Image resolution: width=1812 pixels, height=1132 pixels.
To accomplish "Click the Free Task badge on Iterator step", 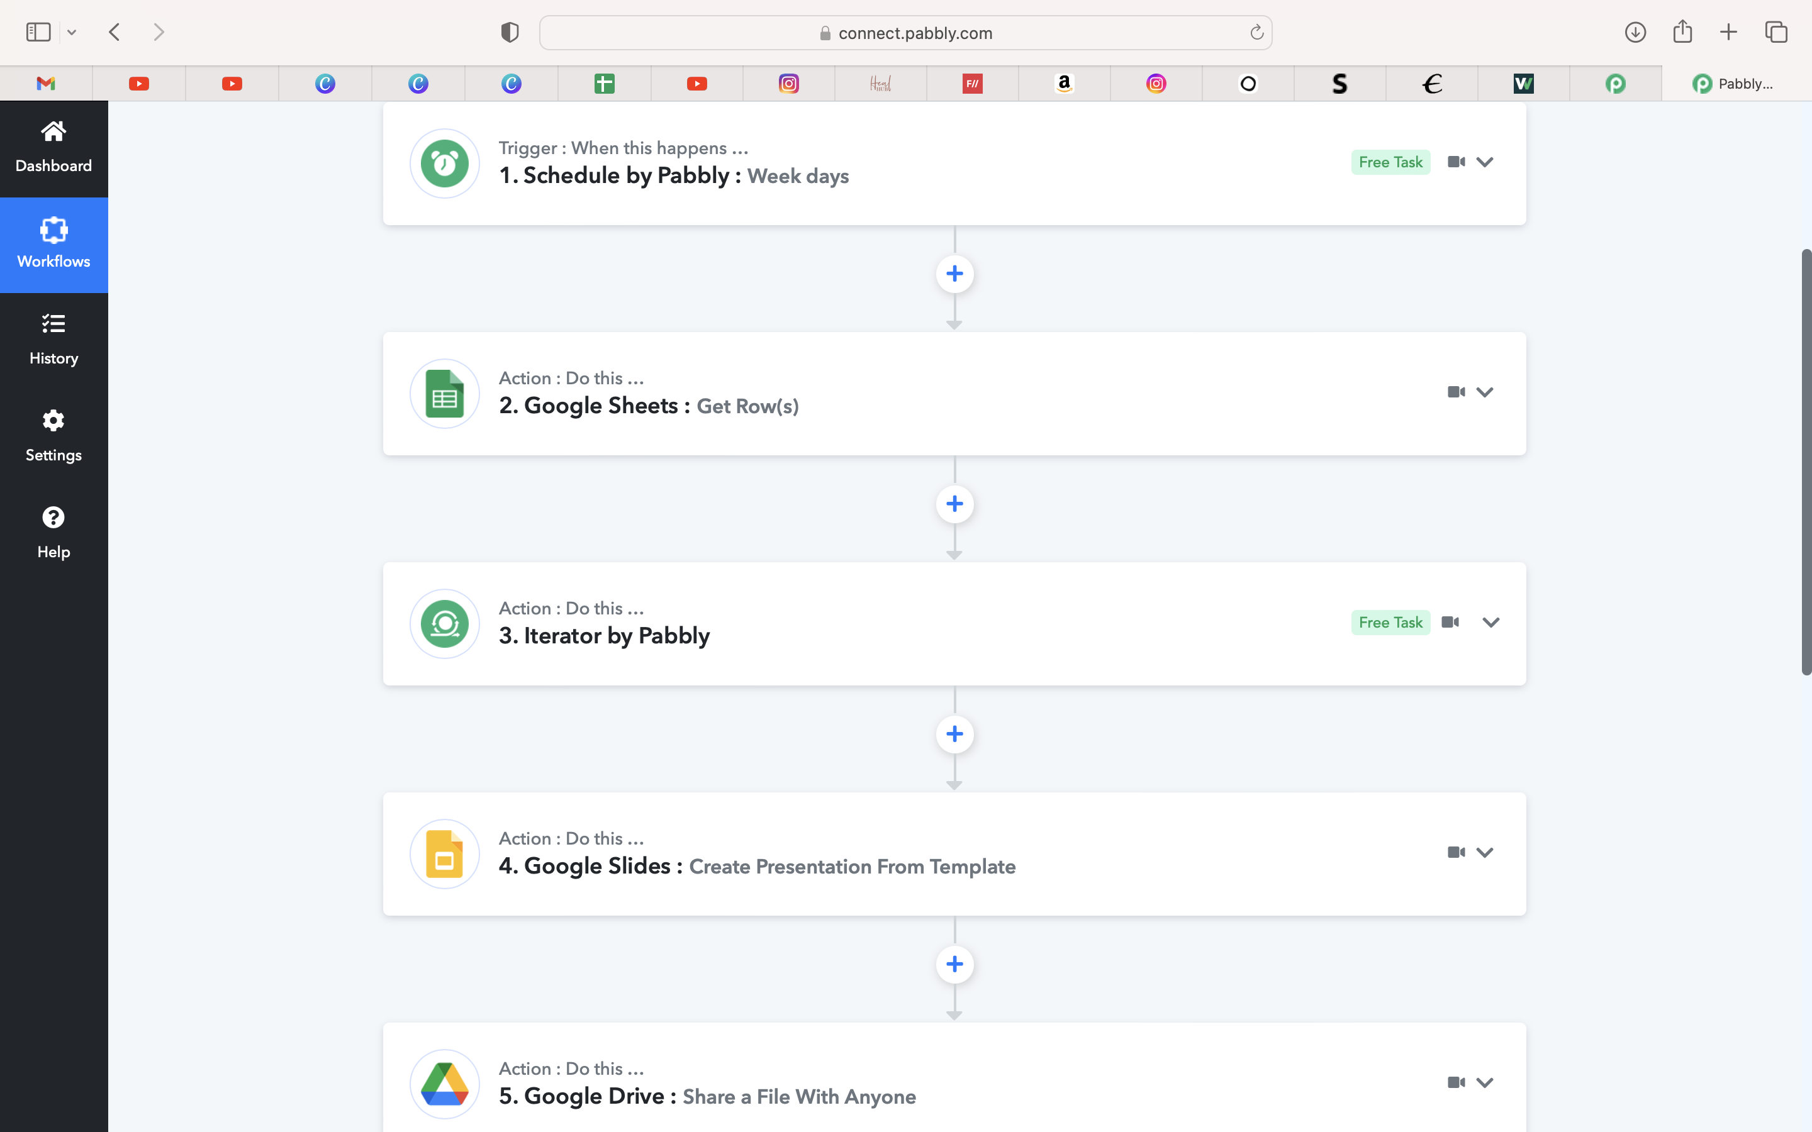I will [1390, 623].
